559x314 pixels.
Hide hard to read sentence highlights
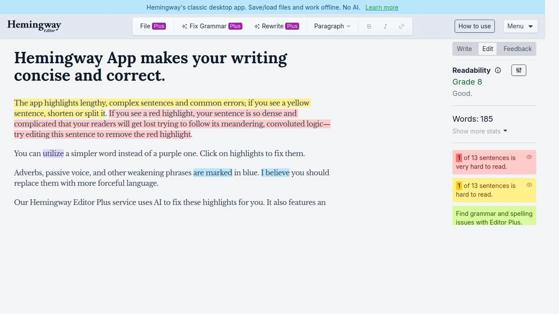[529, 185]
